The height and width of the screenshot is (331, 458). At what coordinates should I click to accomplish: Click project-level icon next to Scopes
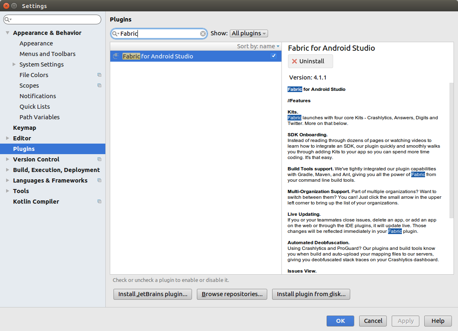click(x=99, y=86)
